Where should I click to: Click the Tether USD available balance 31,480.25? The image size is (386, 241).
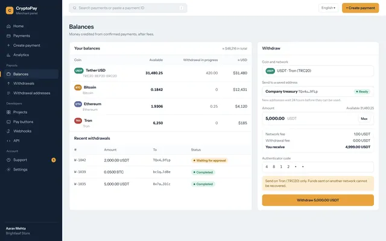(x=154, y=73)
